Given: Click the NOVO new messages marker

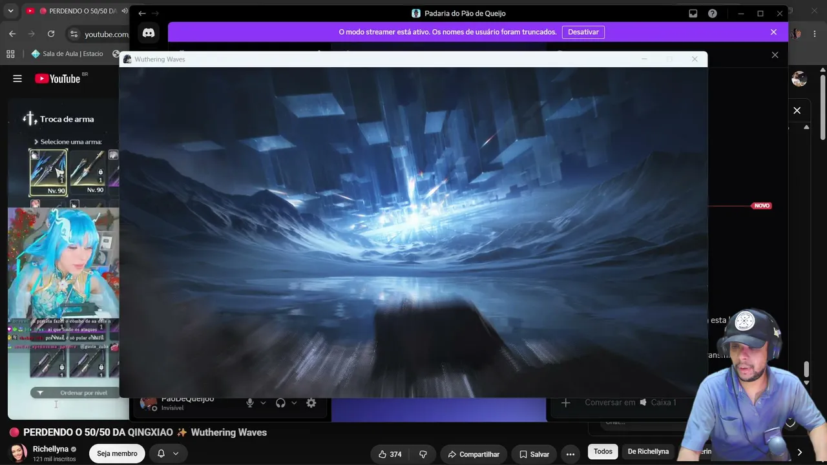Looking at the screenshot, I should tap(762, 205).
